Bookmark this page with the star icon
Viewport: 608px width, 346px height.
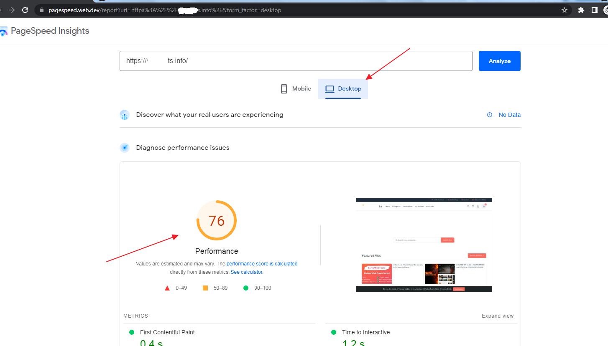[565, 10]
